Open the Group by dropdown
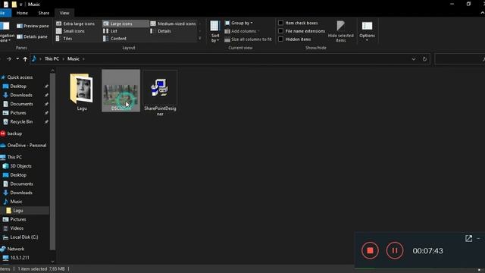Viewport: 485px width, 273px height. [239, 23]
